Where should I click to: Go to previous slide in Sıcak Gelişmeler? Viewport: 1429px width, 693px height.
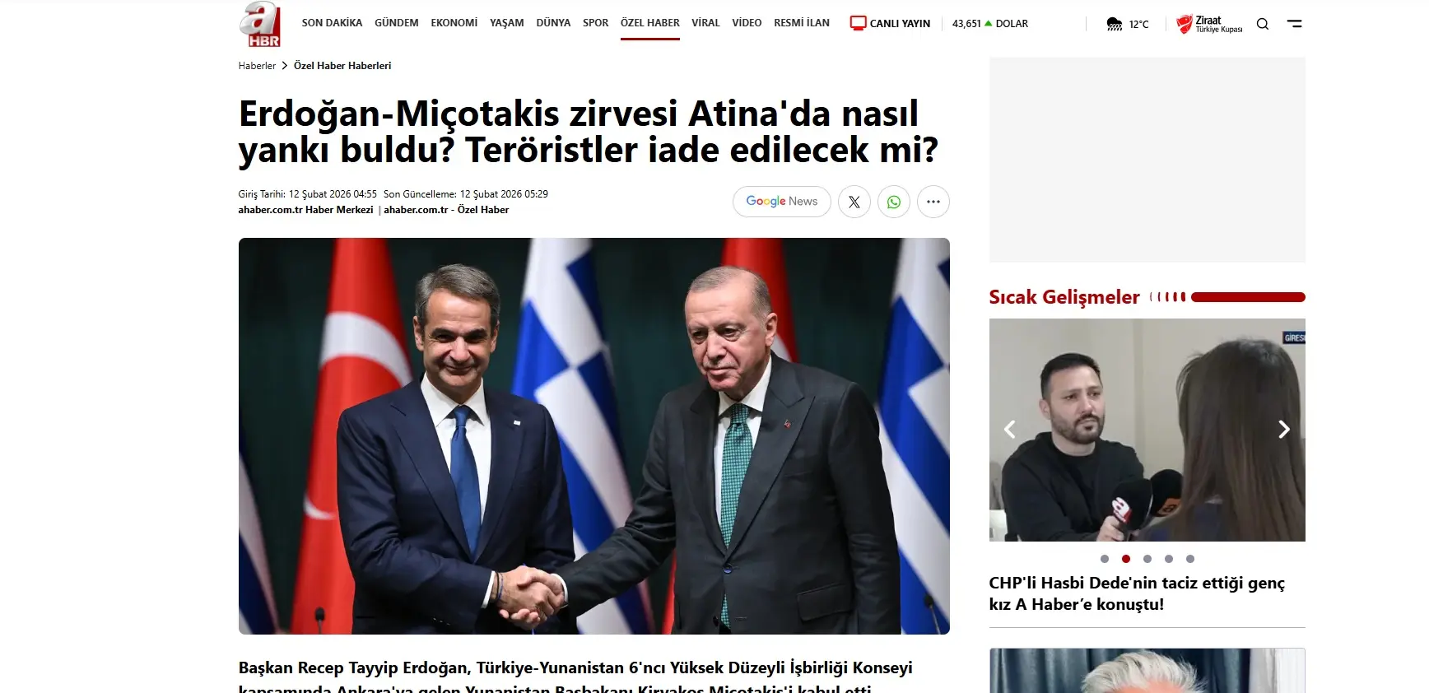[x=1010, y=429]
